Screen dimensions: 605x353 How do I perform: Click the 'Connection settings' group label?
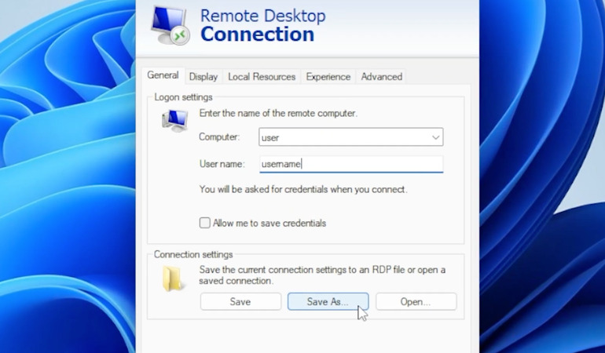(x=193, y=255)
